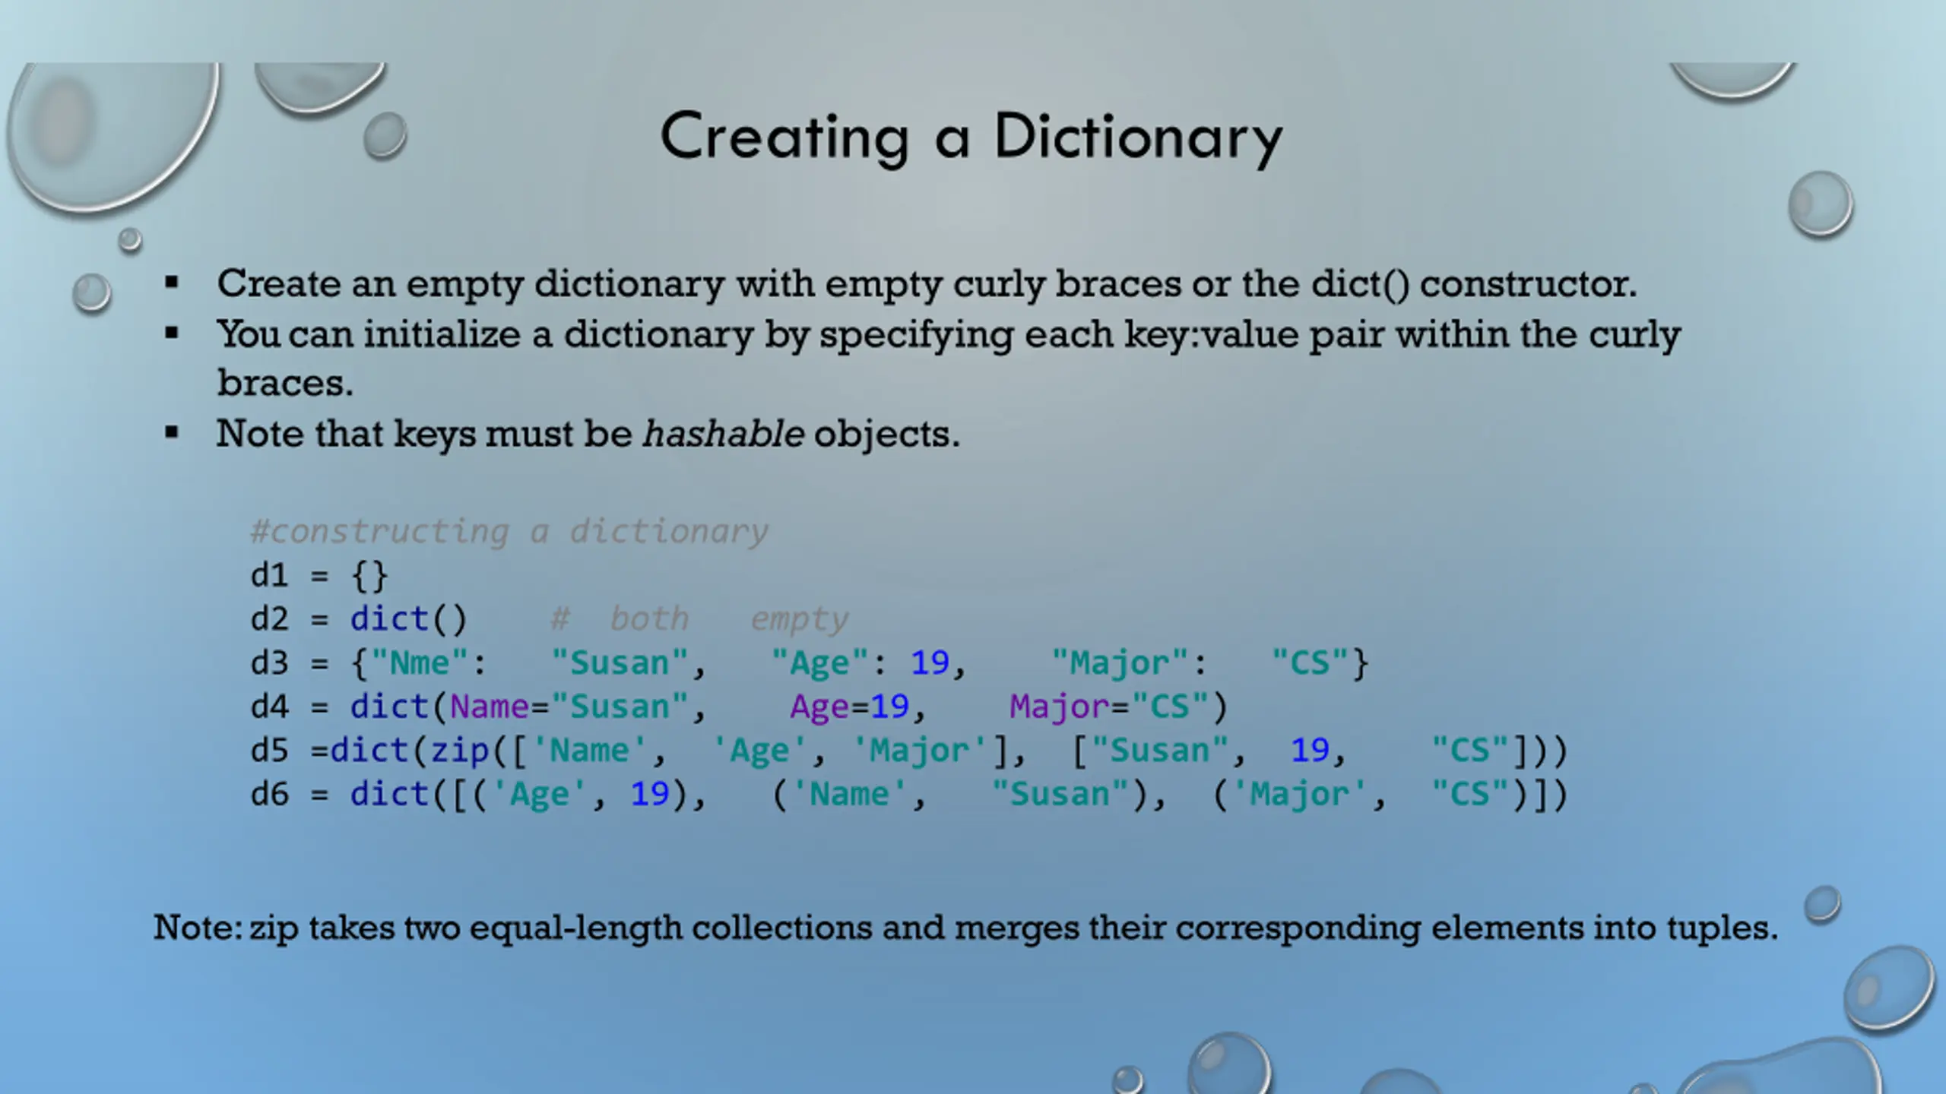The image size is (1946, 1094).
Task: Click the "Nme" key in the d3 line
Action: click(419, 662)
